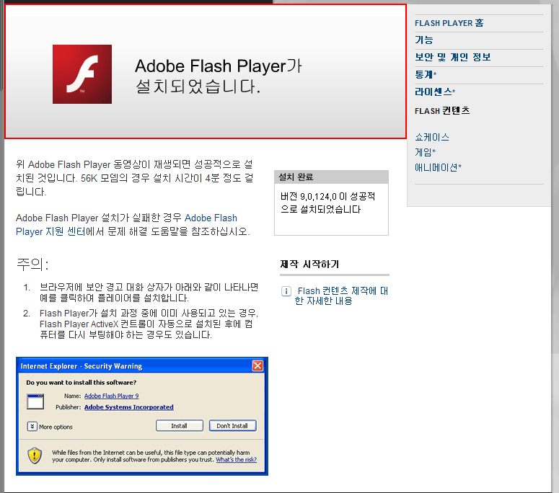The width and height of the screenshot is (559, 493).
Task: Click the 설치 완료 box header
Action: (x=331, y=177)
